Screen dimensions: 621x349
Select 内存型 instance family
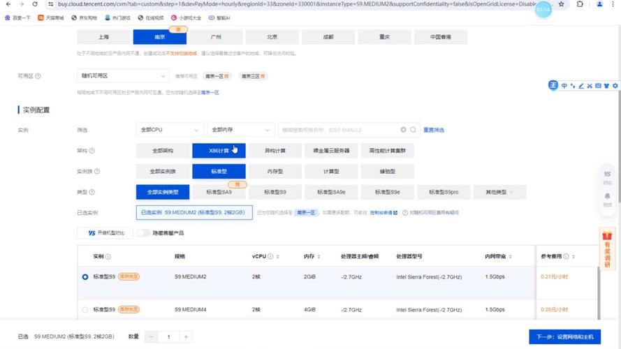(275, 171)
